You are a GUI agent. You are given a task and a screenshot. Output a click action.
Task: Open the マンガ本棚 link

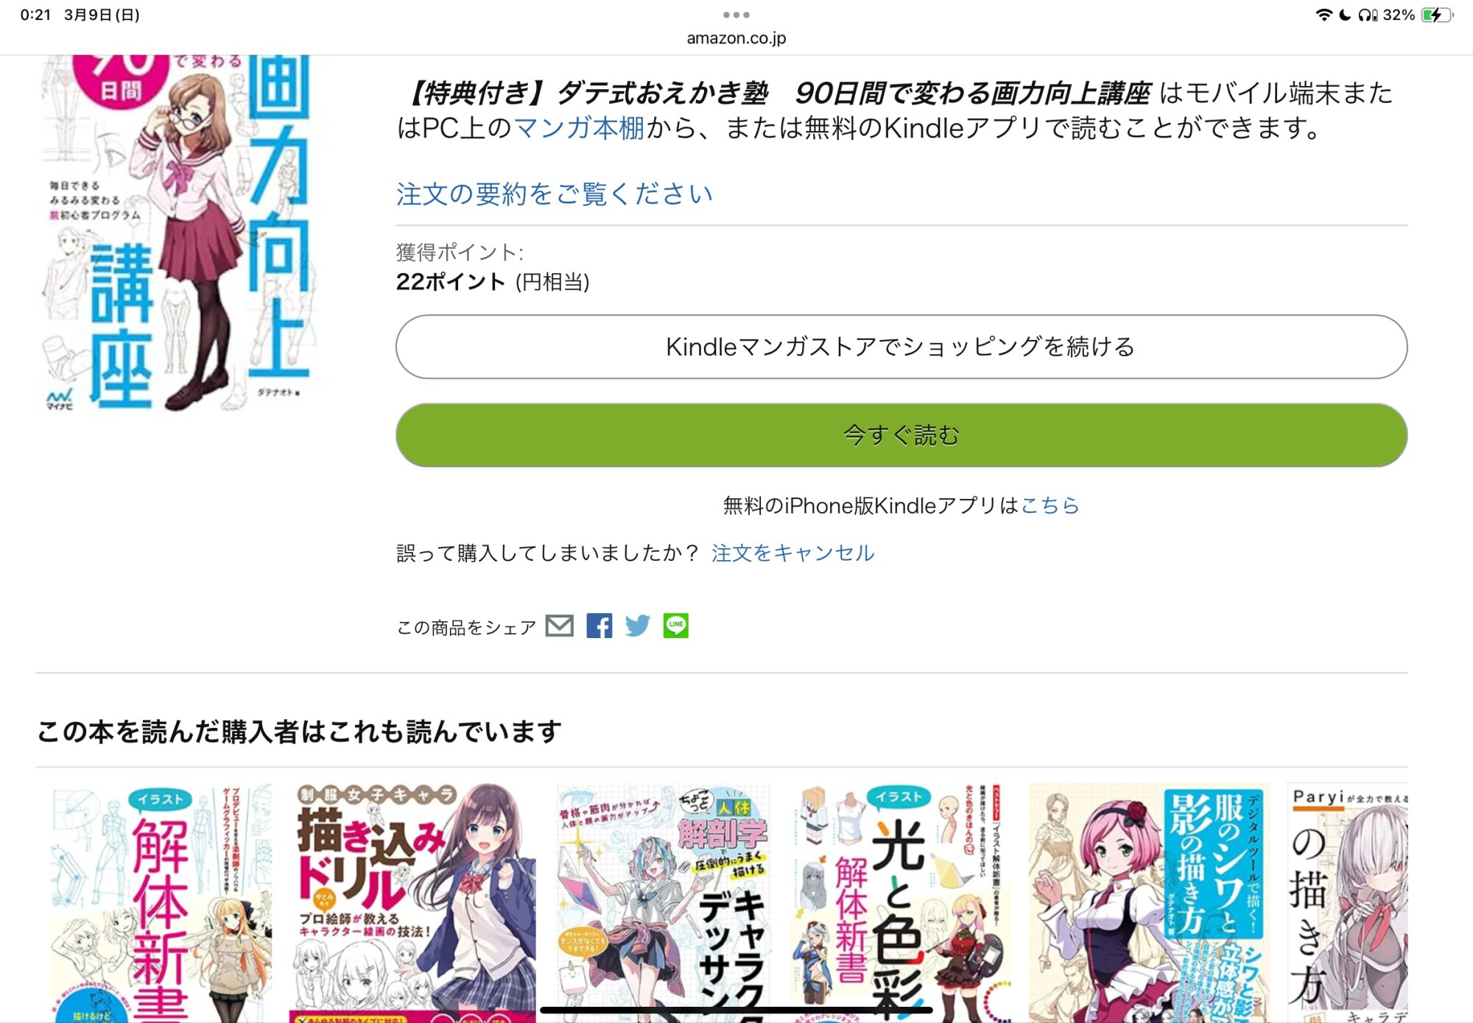(579, 128)
